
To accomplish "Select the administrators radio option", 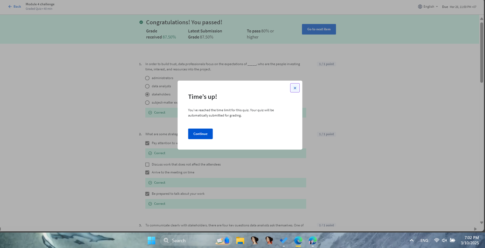I will 147,78.
